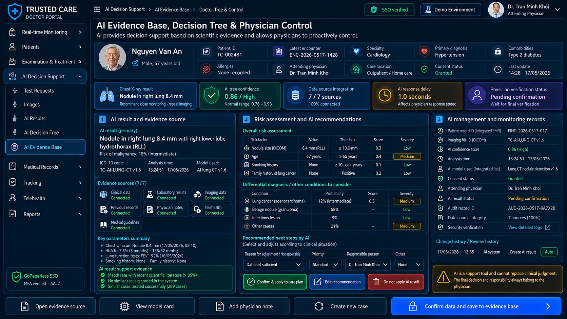Click Dr. Tran Minh Khoi avatar photo
This screenshot has width=567, height=319.
[496, 10]
